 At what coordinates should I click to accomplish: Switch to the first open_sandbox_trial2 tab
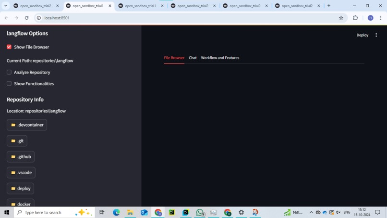click(36, 6)
